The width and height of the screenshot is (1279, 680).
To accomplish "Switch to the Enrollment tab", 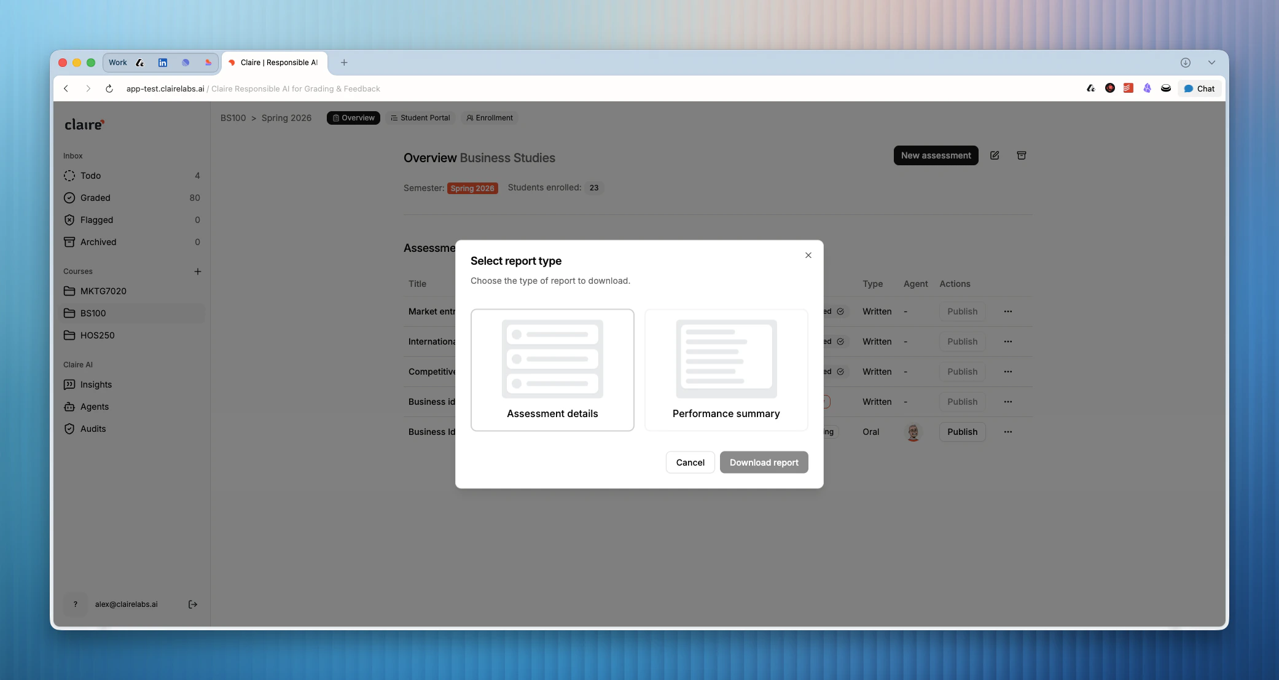I will tap(490, 118).
